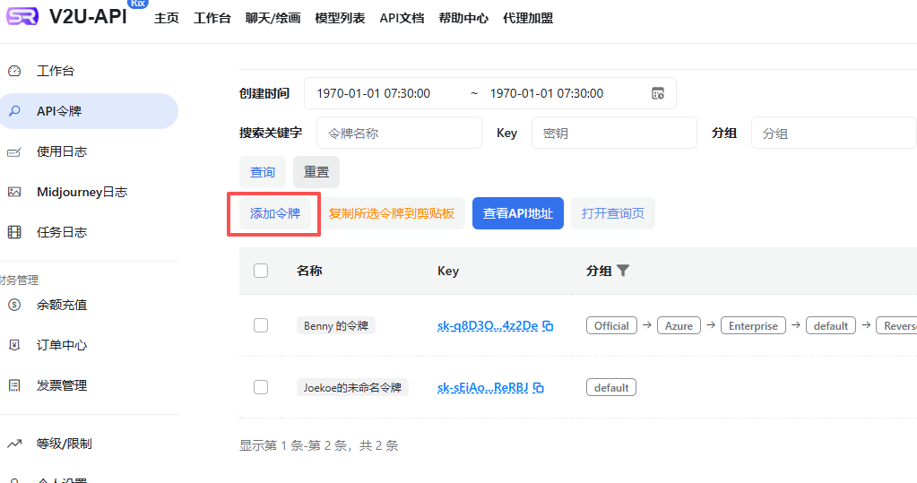Viewport: 917px width, 483px height.
Task: Toggle the select-all checkbox in table header
Action: click(261, 271)
